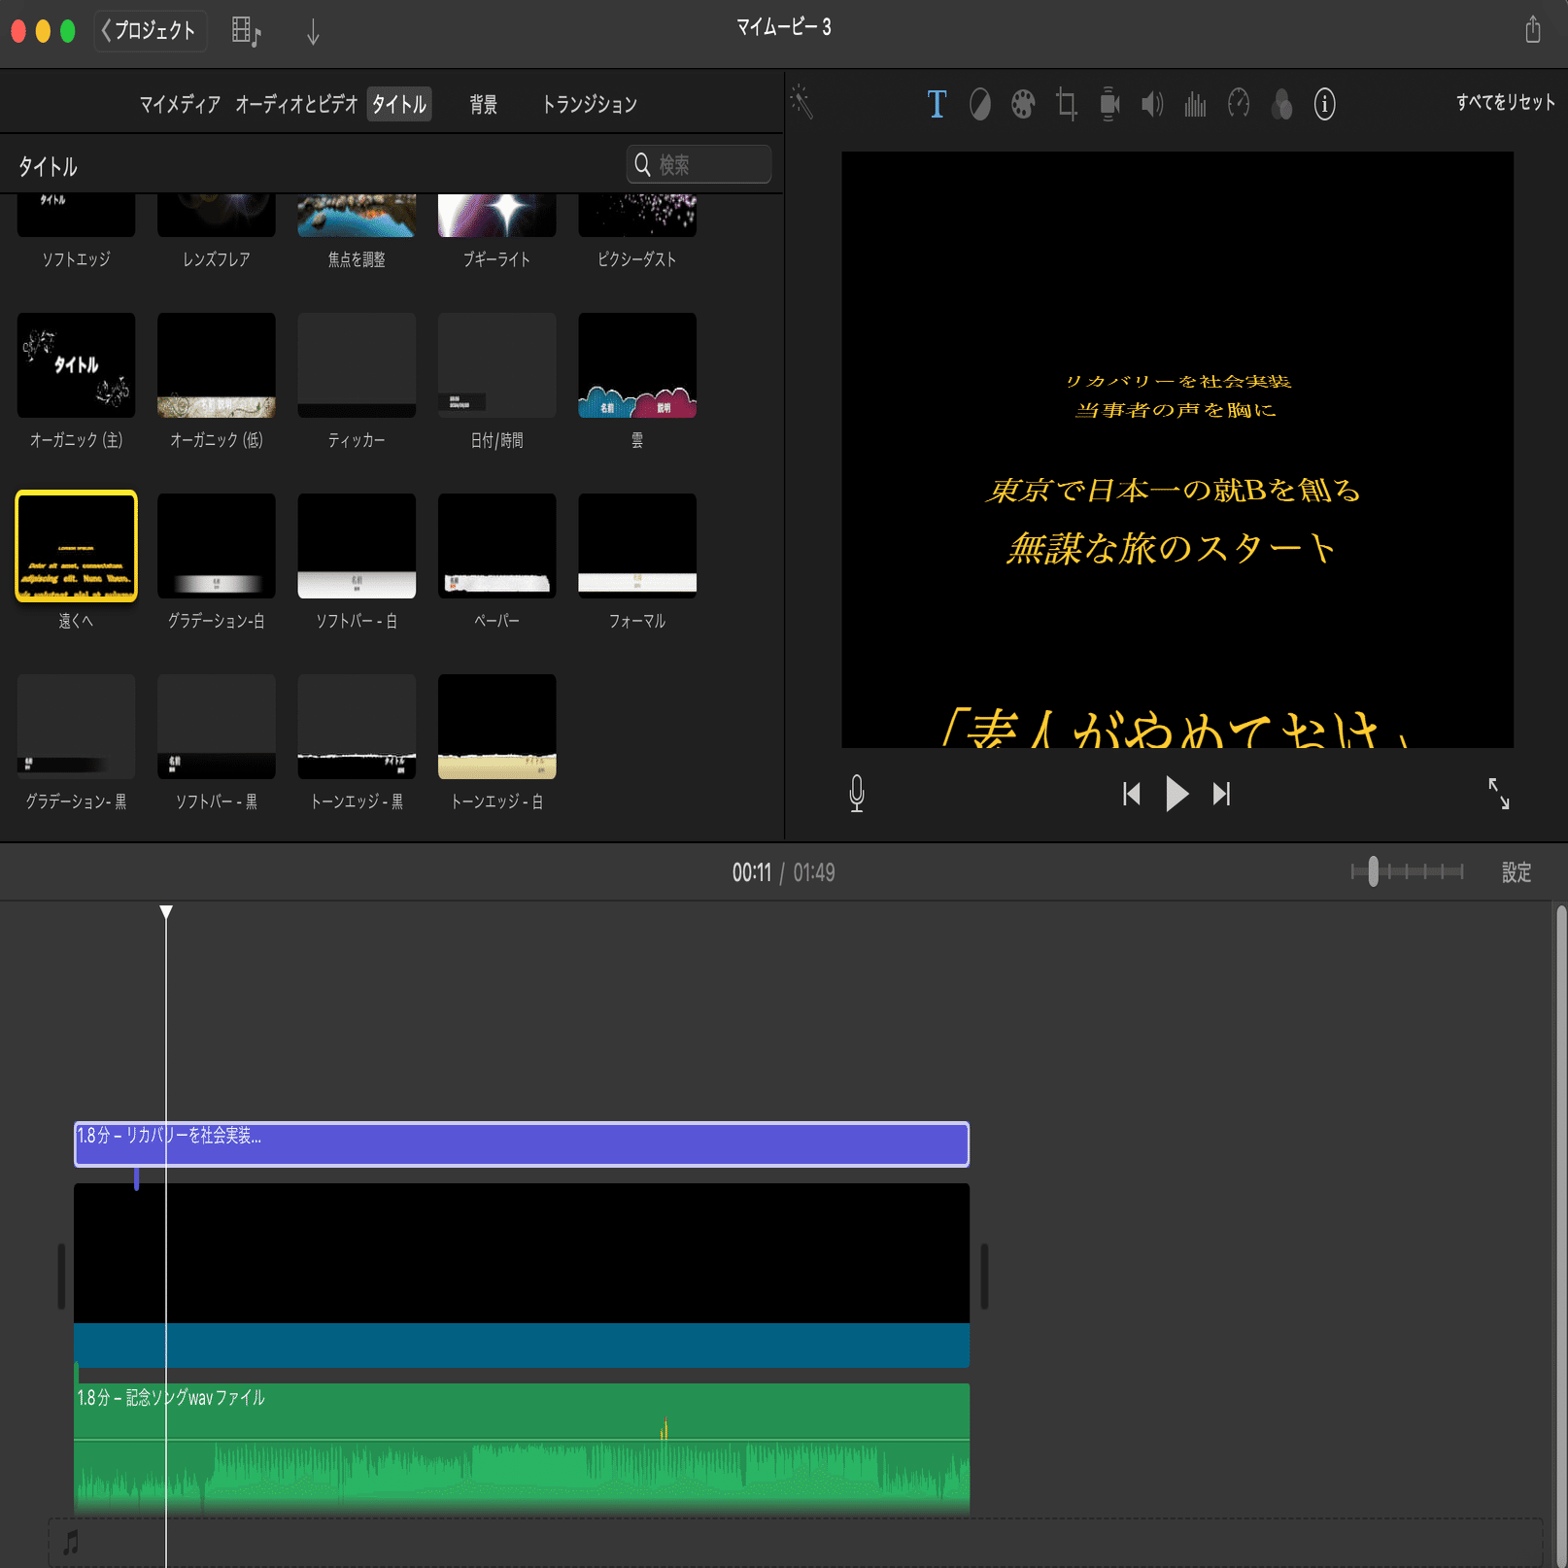
Task: Open noise reduction and equalizer
Action: (x=1195, y=104)
